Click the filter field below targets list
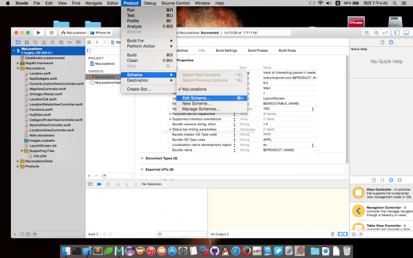The width and height of the screenshot is (413, 258). point(117,175)
